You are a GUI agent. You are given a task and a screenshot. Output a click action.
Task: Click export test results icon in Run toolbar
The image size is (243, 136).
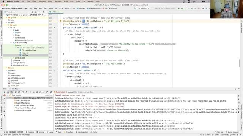47,92
